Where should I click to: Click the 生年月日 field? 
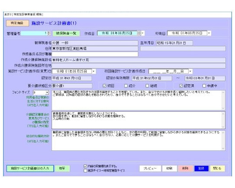174,43
